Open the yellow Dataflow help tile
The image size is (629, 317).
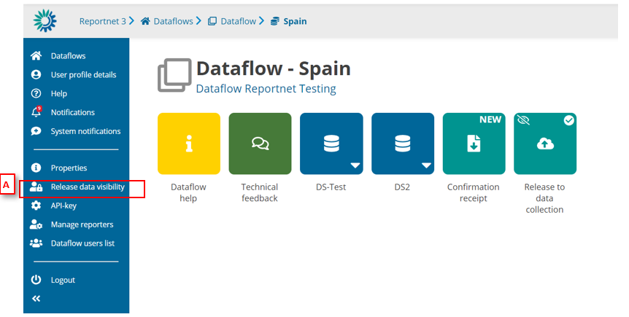(188, 144)
